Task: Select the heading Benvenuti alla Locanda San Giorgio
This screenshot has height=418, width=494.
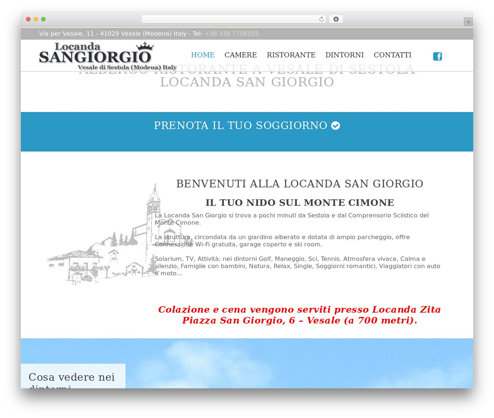Action: click(x=300, y=184)
